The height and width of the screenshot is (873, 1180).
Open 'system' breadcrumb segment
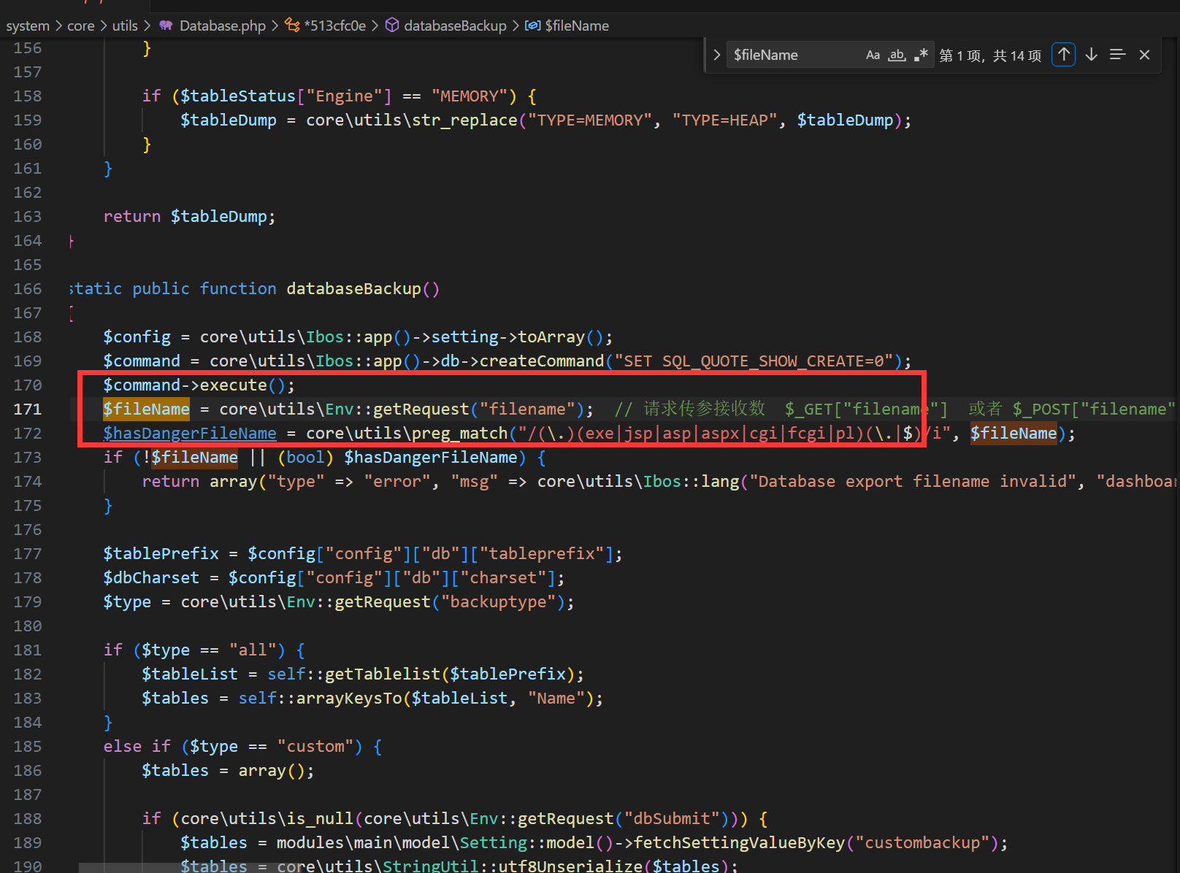coord(28,26)
